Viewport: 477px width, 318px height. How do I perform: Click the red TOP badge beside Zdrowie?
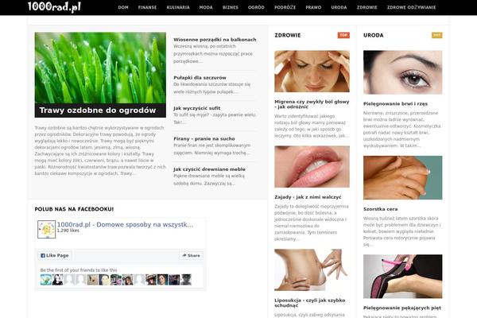343,35
